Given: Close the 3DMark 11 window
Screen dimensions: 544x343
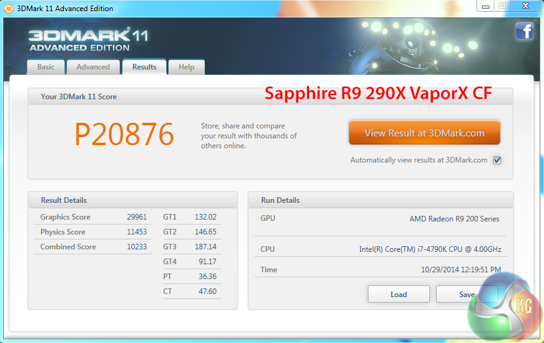Looking at the screenshot, I should (526, 6).
